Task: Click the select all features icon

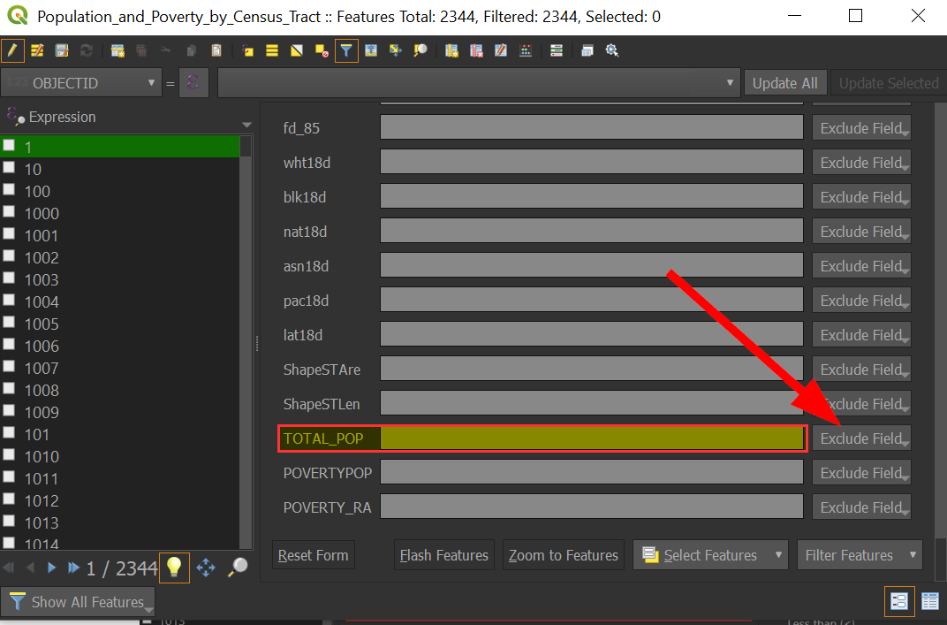Action: click(x=272, y=50)
